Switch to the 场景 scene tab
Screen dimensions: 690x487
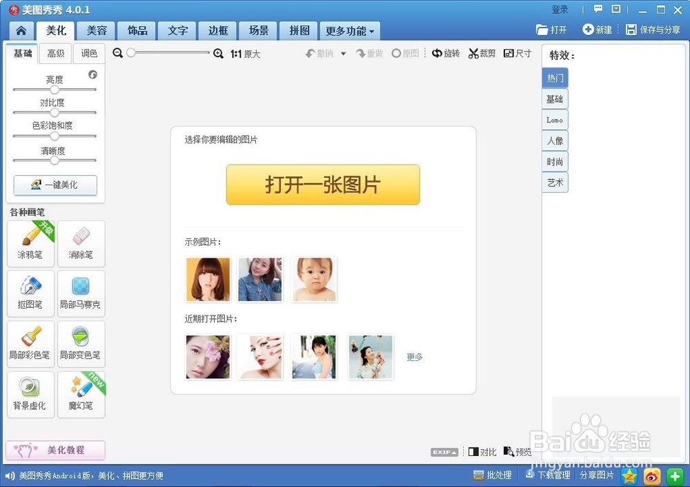[259, 30]
